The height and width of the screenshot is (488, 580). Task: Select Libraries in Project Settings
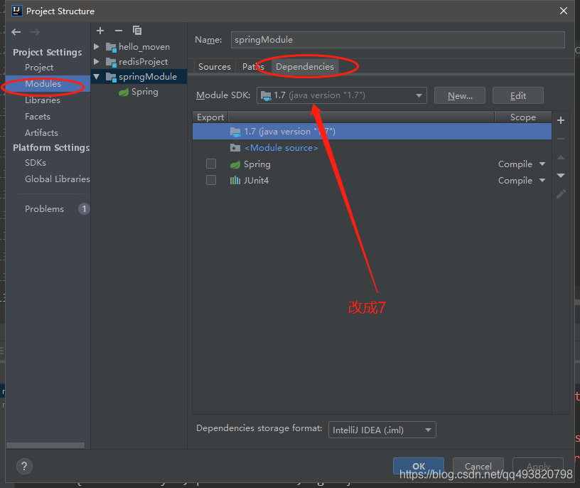(43, 100)
